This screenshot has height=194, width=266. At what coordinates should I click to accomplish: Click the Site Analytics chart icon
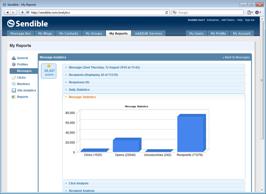point(14,91)
